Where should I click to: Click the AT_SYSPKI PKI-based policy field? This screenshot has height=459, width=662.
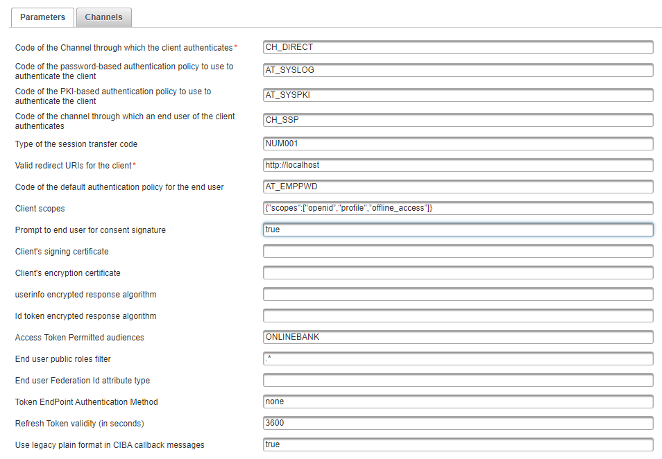pyautogui.click(x=457, y=95)
